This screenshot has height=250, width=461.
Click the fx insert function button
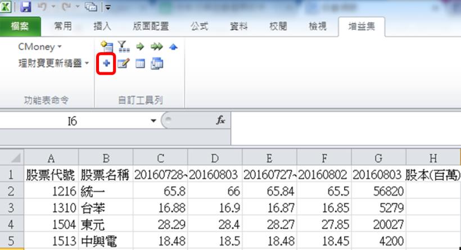(x=220, y=120)
